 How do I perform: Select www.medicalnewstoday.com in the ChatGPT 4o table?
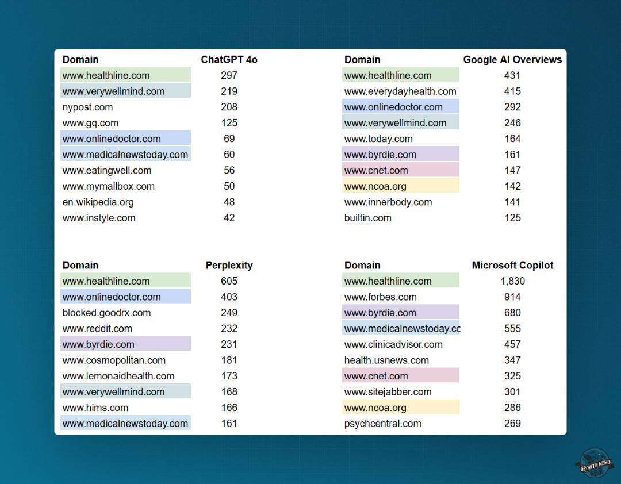click(x=125, y=155)
